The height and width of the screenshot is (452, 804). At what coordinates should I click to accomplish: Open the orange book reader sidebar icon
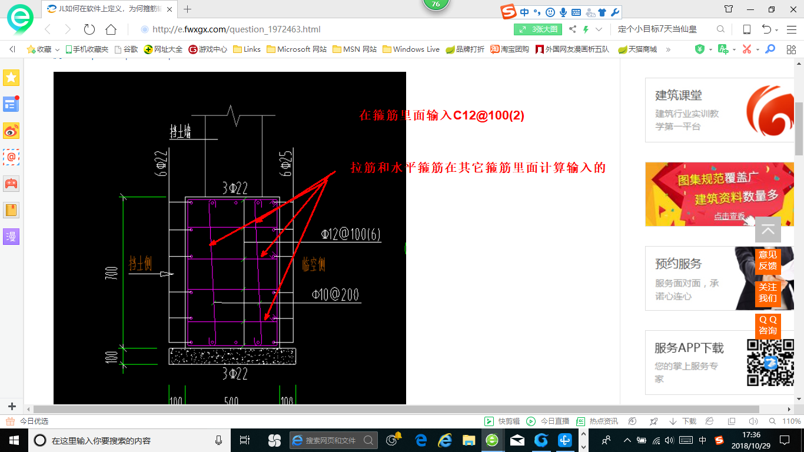(x=11, y=210)
